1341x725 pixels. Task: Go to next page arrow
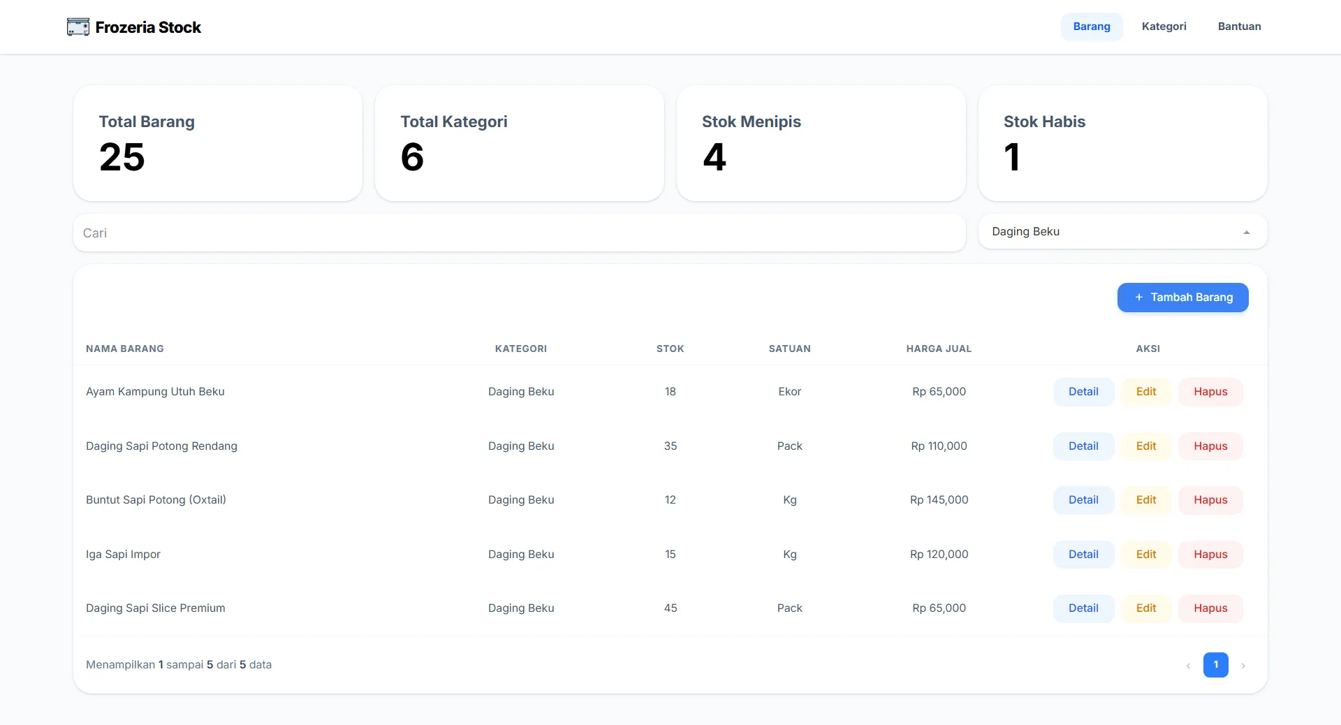click(1243, 666)
